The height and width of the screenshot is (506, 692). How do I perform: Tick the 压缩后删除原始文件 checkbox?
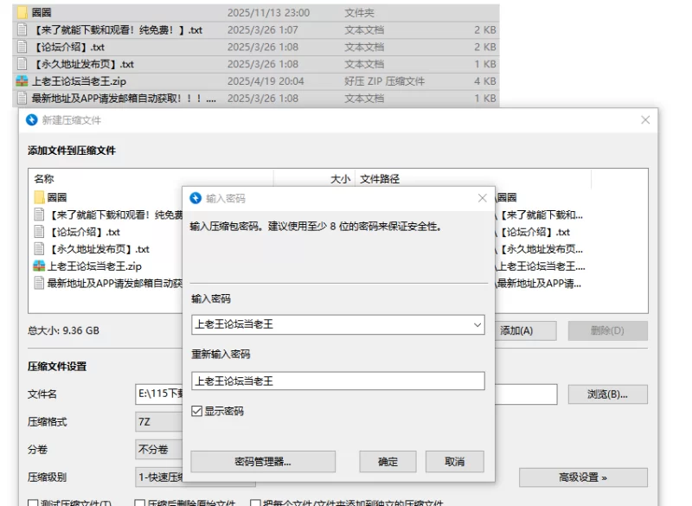140,503
